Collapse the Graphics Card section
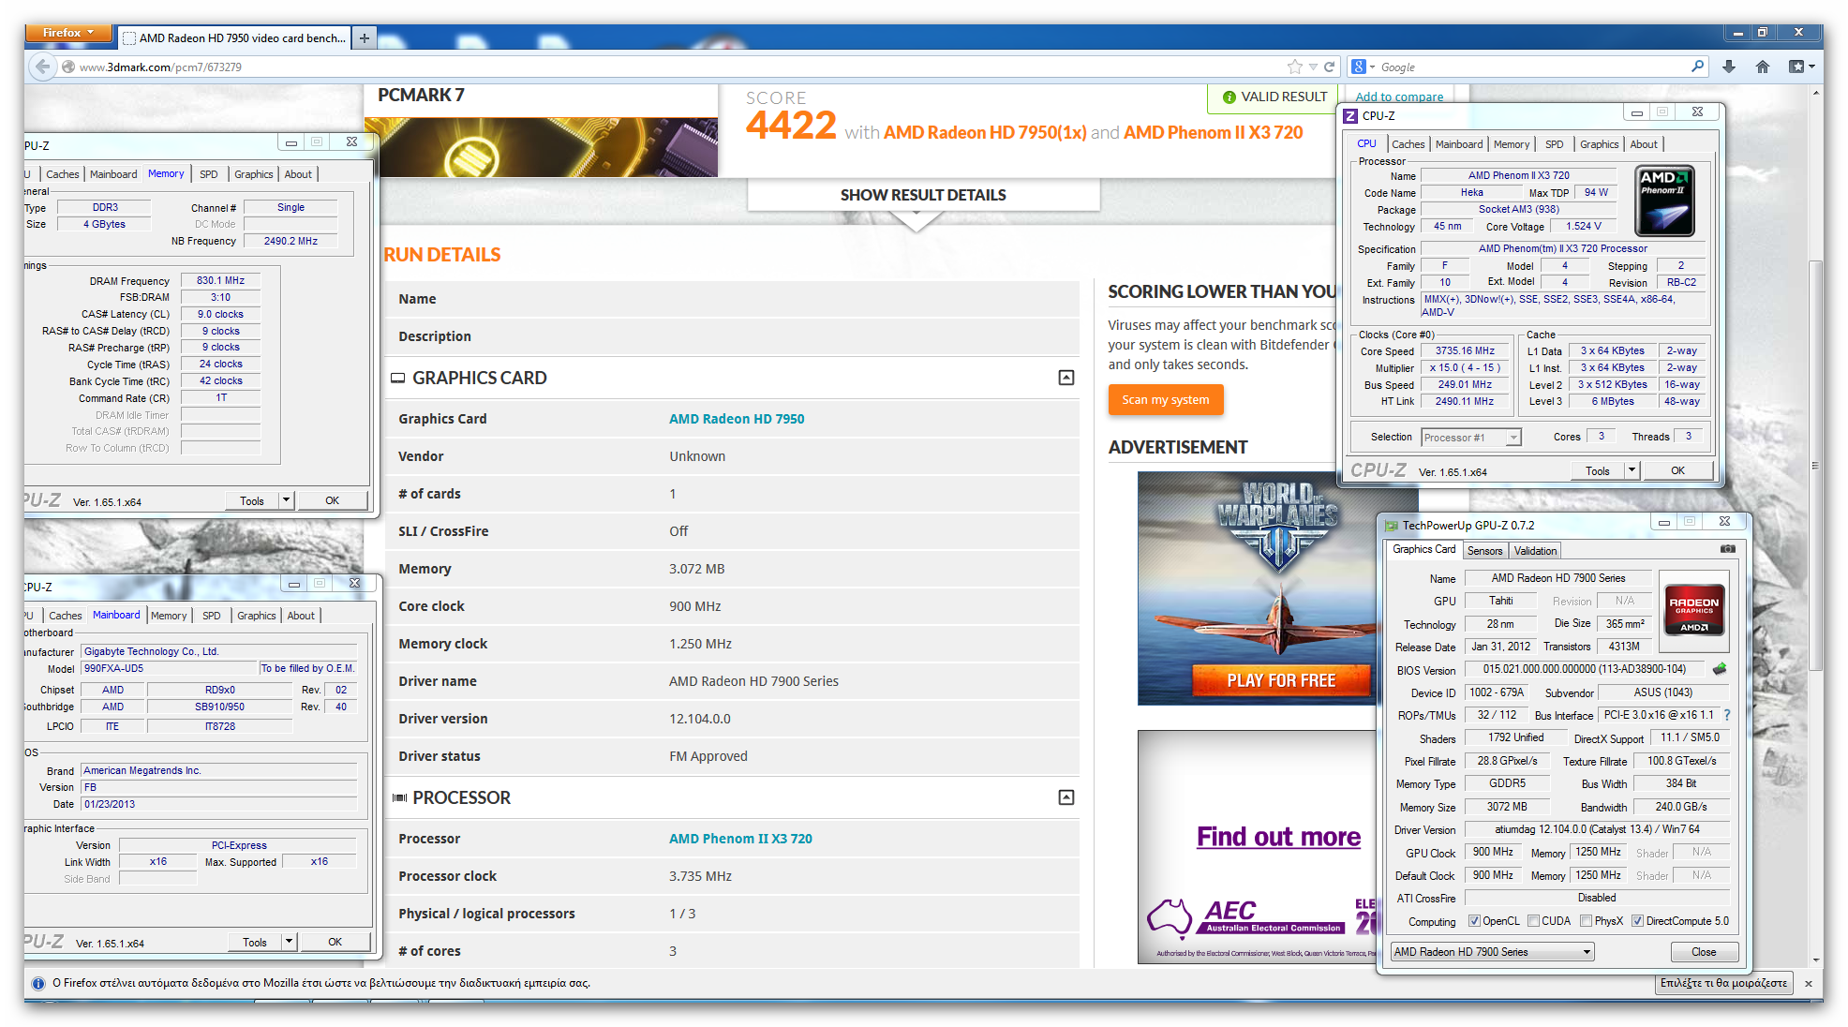1848x1027 pixels. click(1066, 378)
